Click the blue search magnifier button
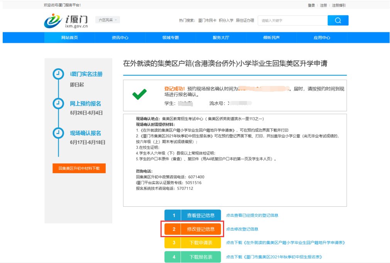The image size is (390, 263). coord(338,20)
